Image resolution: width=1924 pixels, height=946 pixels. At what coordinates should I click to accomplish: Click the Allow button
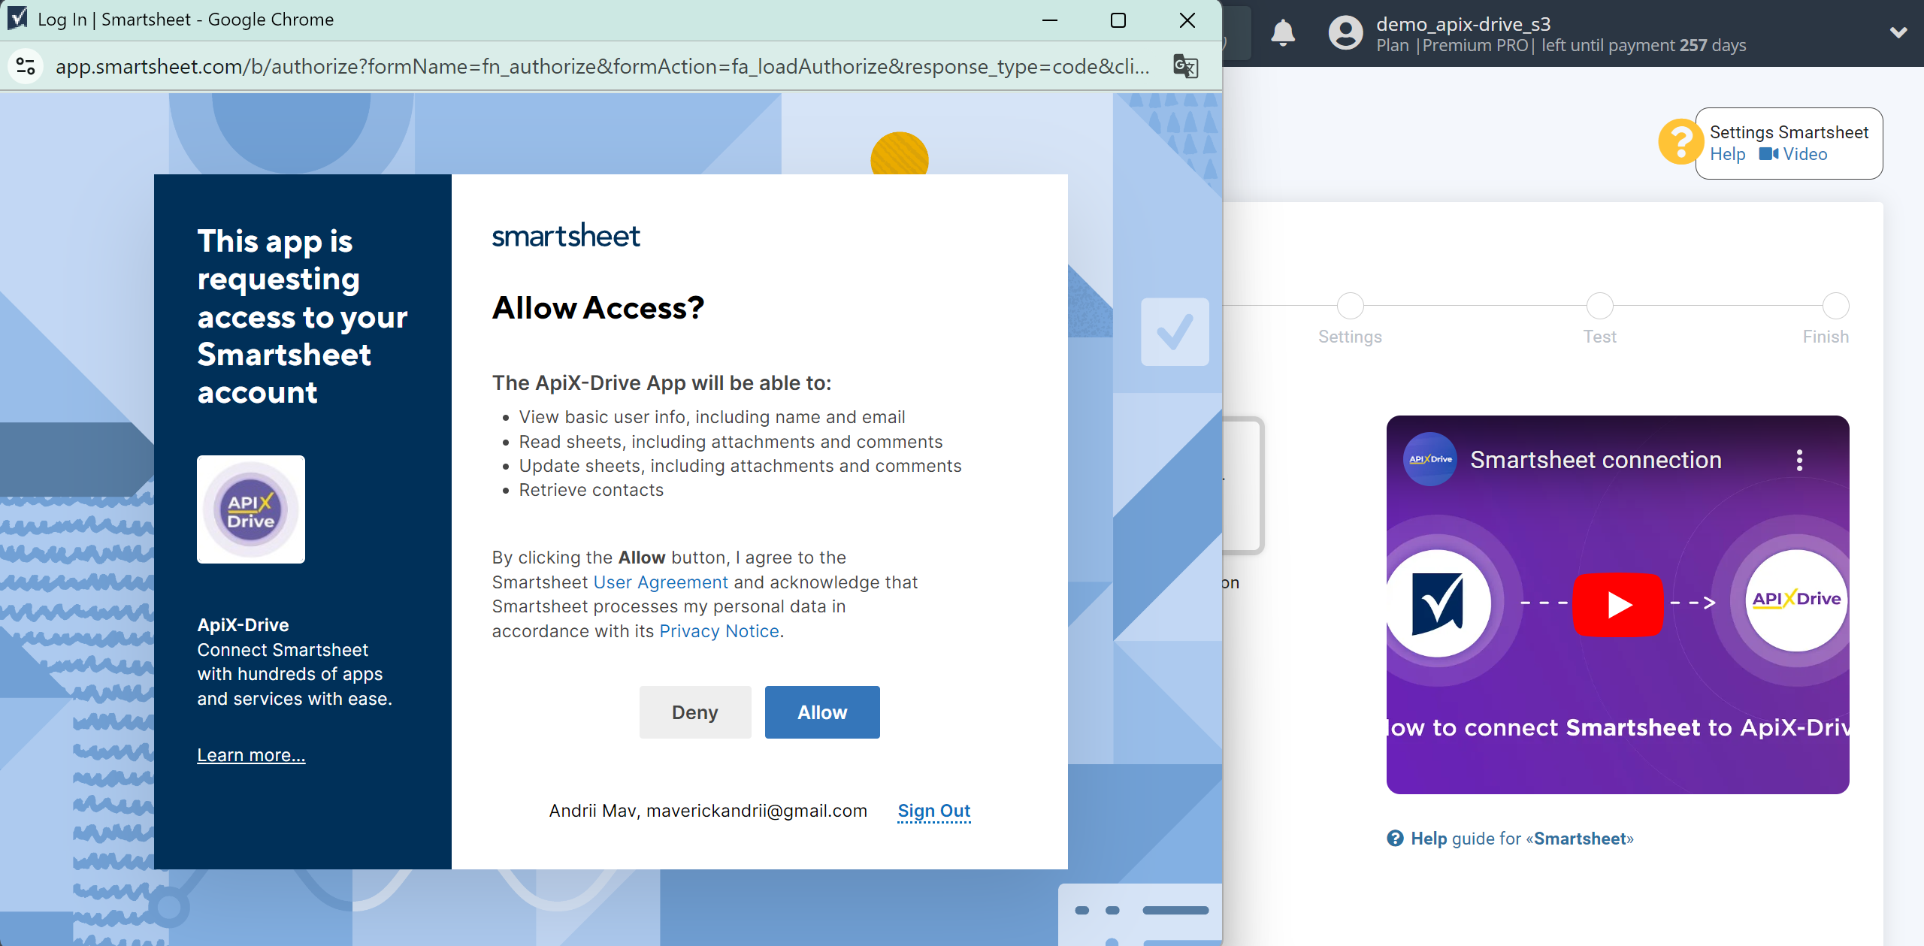tap(822, 713)
